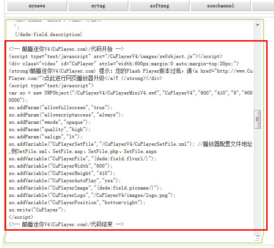
Task: Click the salign lt addParam line
Action: coord(45,137)
